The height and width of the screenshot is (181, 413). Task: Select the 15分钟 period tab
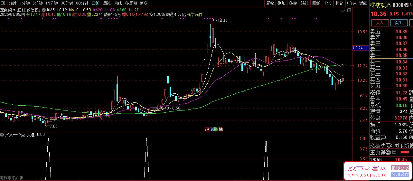pyautogui.click(x=52, y=3)
